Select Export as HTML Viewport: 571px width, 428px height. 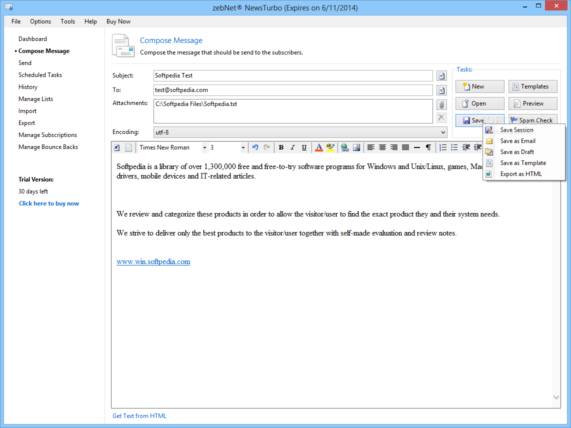(x=524, y=173)
